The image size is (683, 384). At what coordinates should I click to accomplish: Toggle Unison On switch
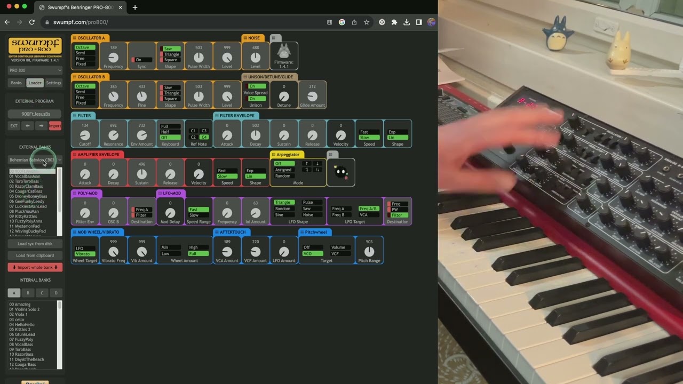click(x=256, y=99)
